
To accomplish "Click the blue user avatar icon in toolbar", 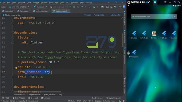I will (124, 7).
